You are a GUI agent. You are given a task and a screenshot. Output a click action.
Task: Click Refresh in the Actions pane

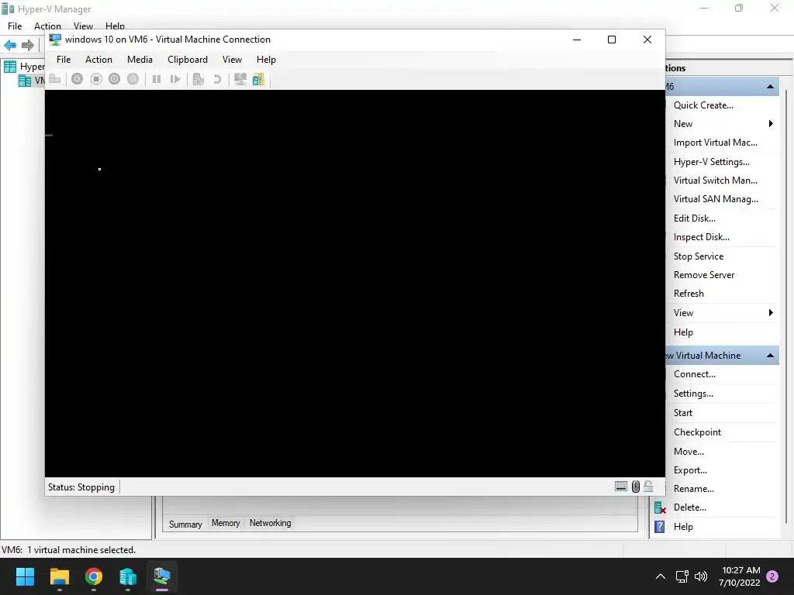tap(689, 294)
